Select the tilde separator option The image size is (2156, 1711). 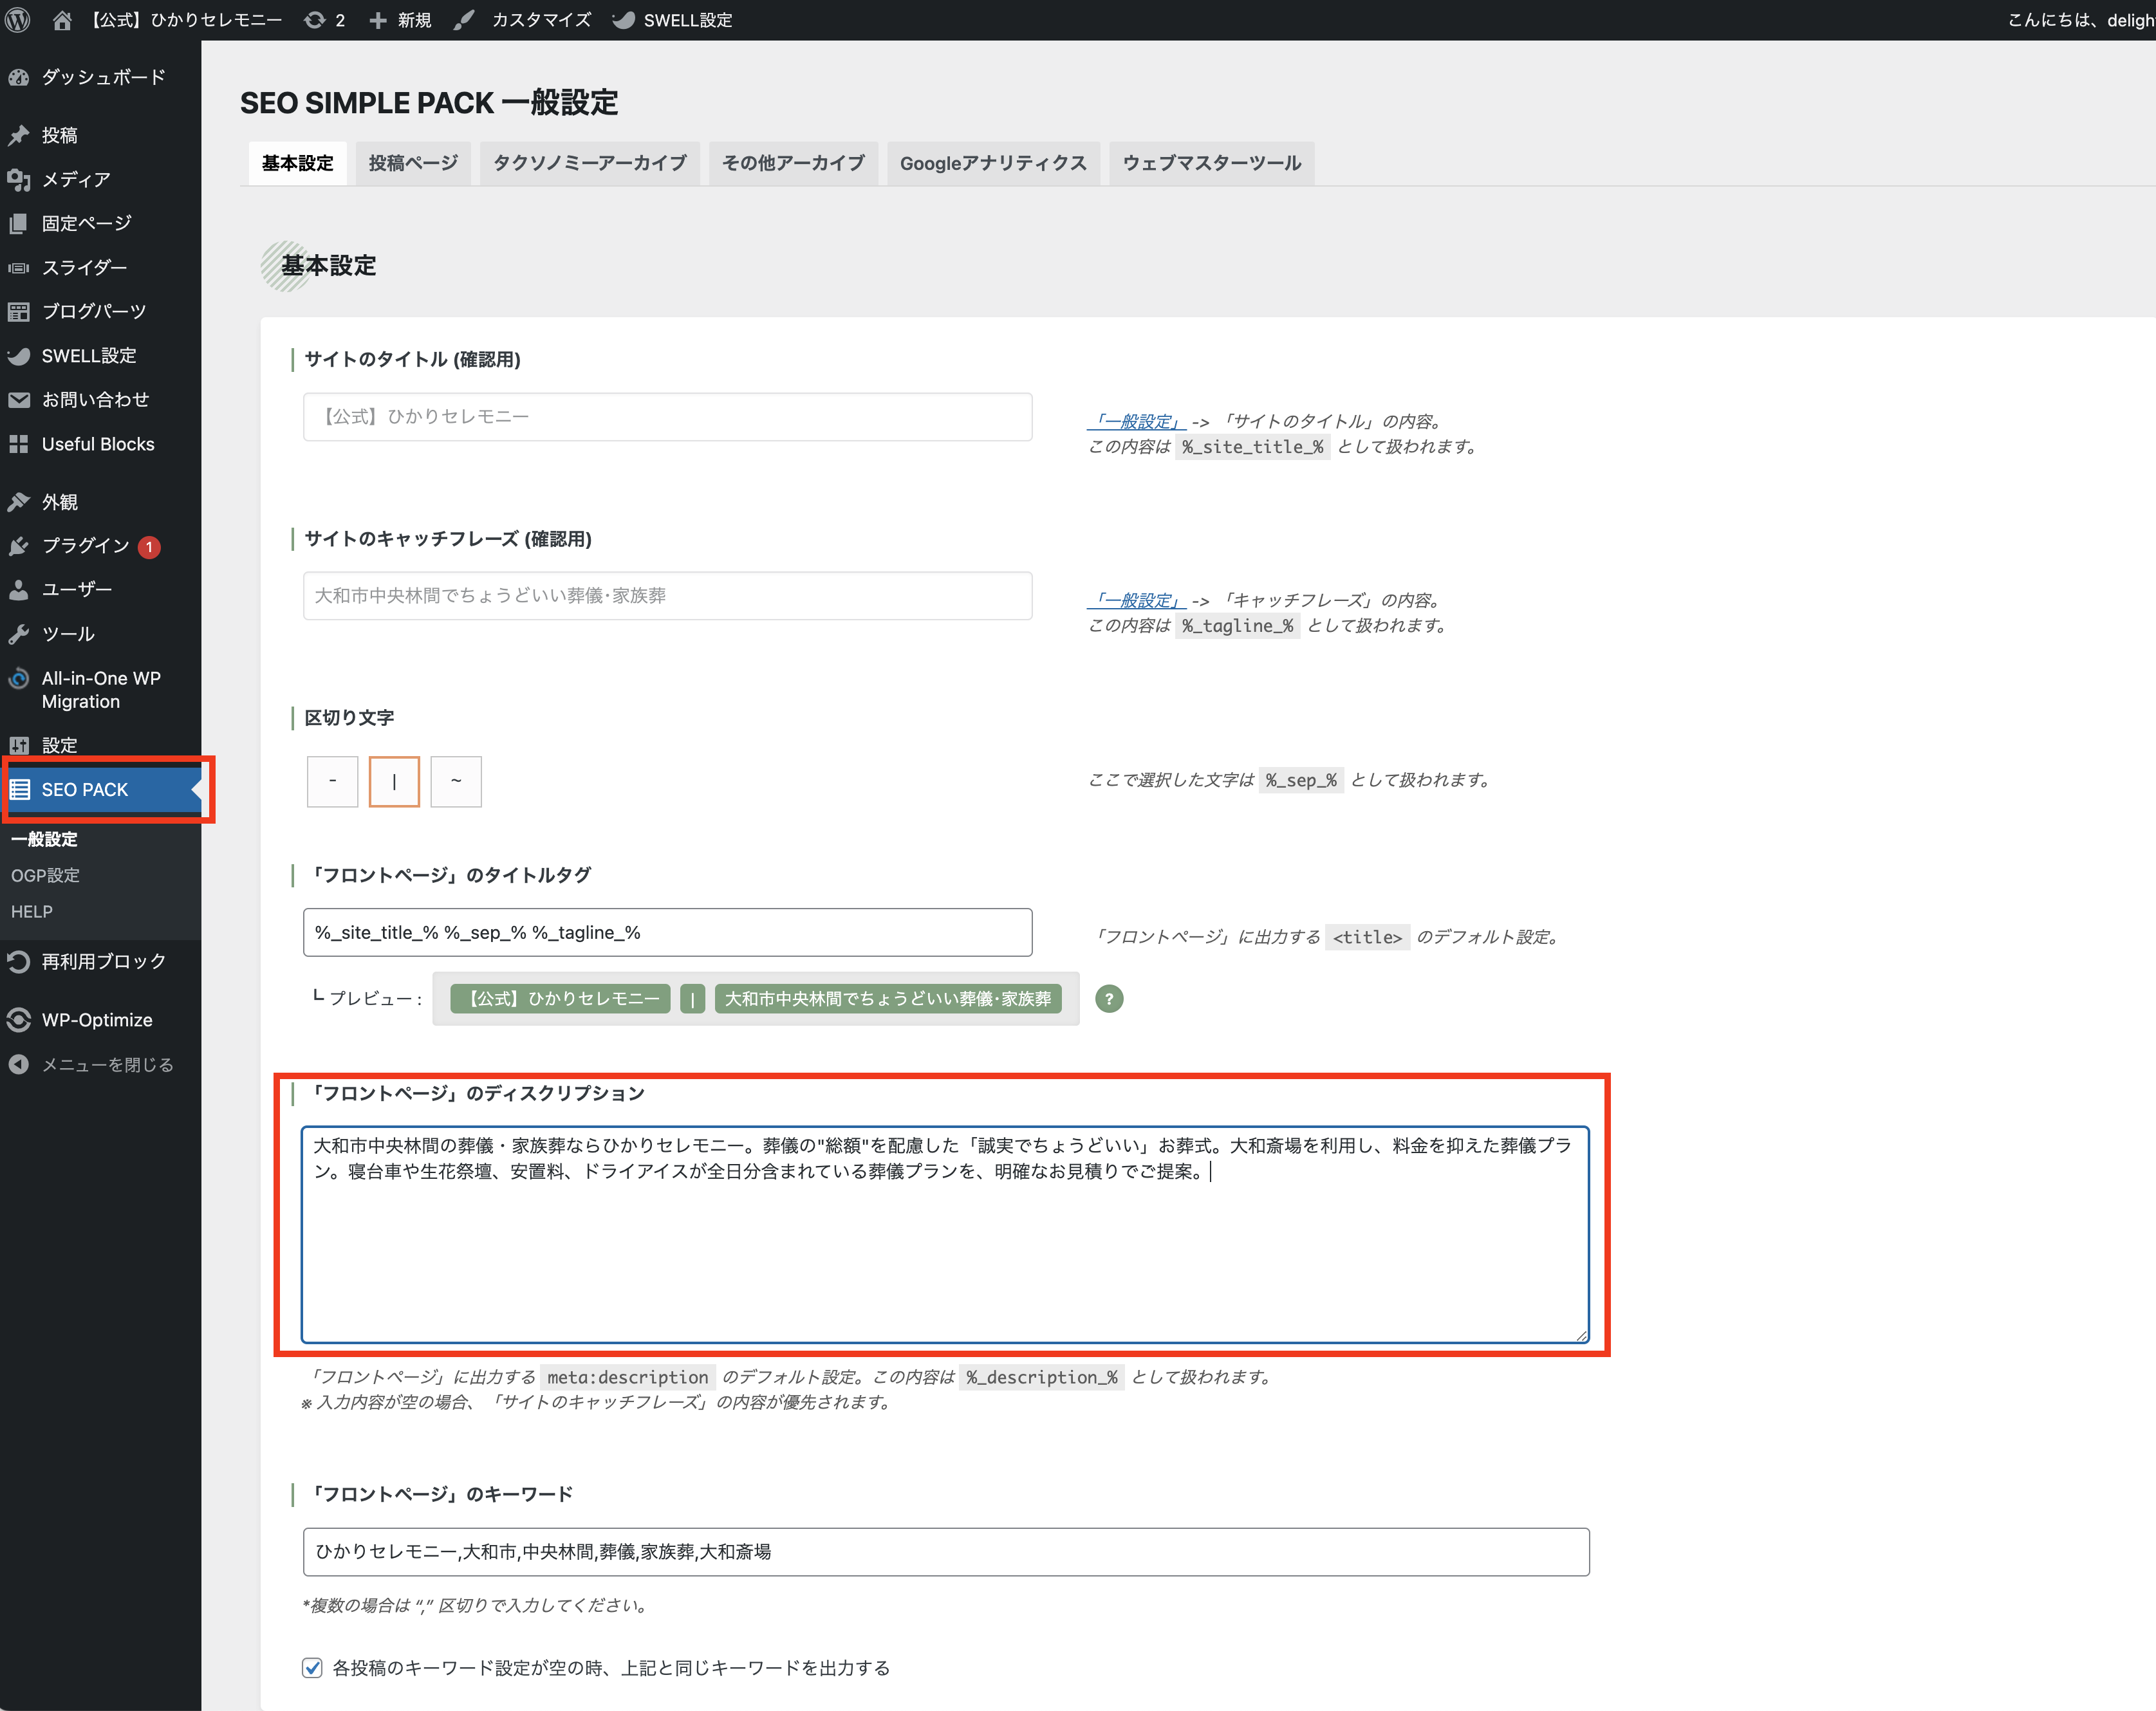(x=456, y=781)
